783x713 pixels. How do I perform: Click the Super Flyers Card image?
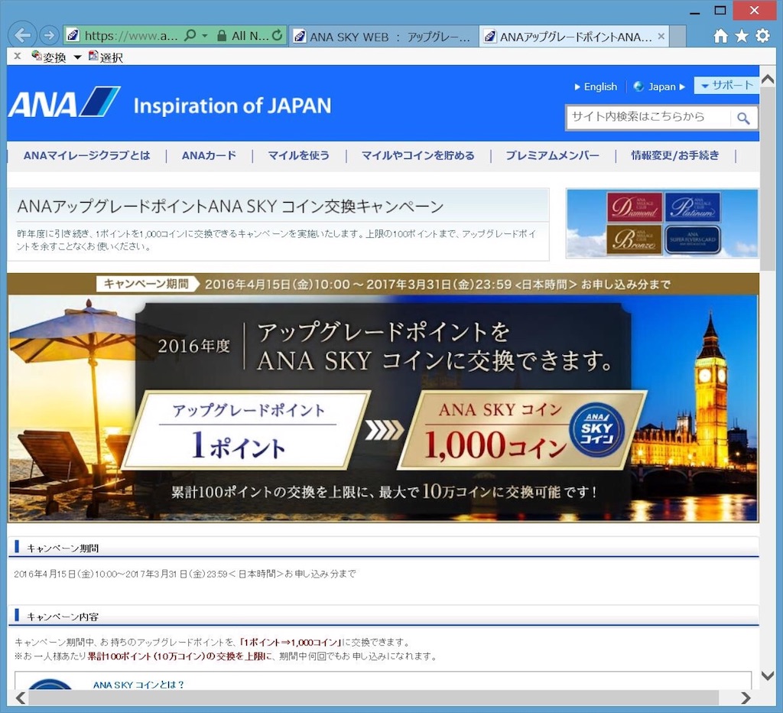693,239
